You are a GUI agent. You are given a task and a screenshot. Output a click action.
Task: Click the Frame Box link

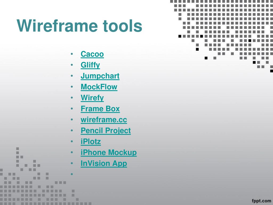100,109
